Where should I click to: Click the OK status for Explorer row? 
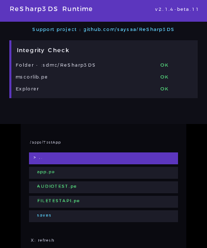(x=164, y=89)
